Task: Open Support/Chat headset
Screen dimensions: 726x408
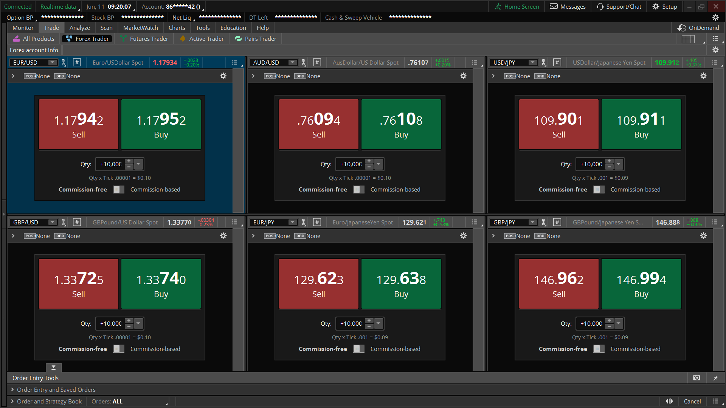Action: [x=600, y=6]
